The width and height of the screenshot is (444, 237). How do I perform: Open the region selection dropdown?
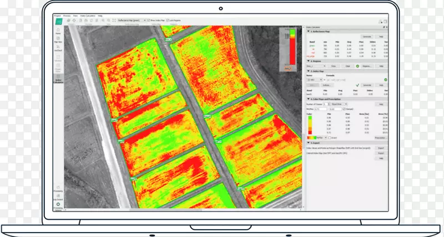coord(316,66)
